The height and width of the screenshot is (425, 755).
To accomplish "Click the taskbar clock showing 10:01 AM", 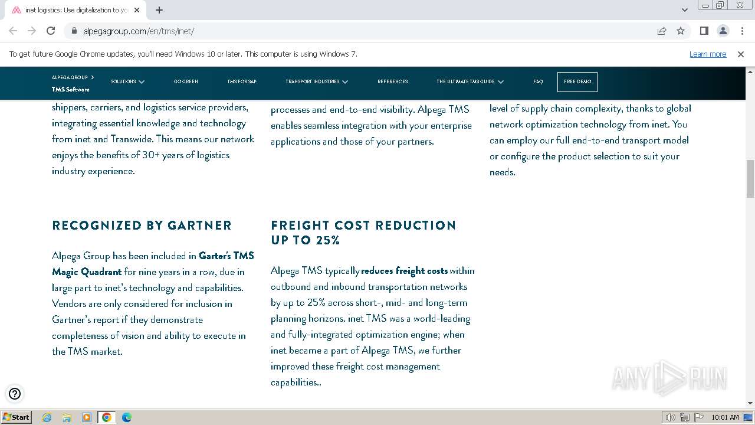I will (x=725, y=417).
